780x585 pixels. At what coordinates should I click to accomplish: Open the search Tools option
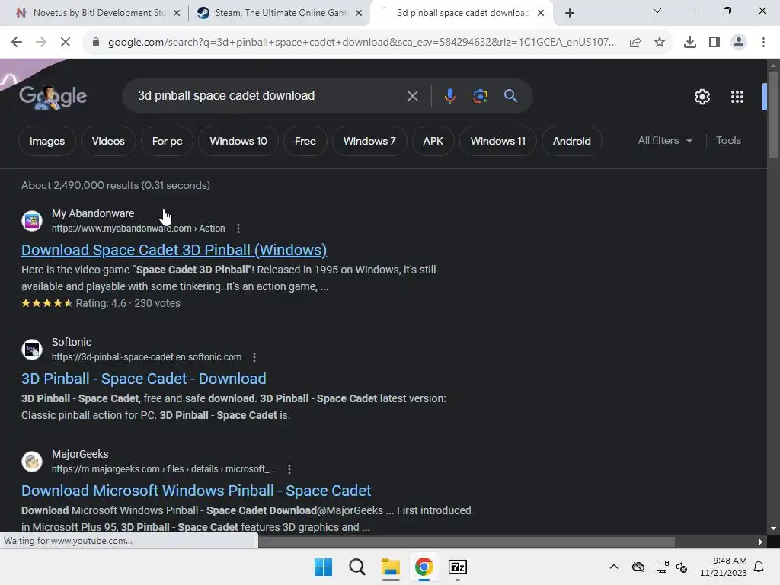728,141
